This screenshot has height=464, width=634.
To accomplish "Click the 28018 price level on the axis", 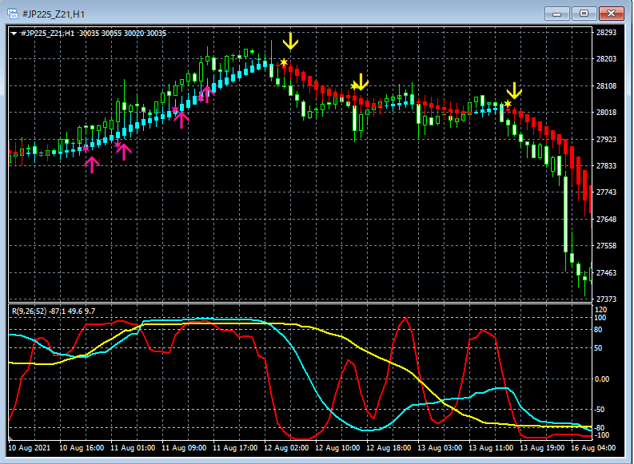I will [x=608, y=113].
